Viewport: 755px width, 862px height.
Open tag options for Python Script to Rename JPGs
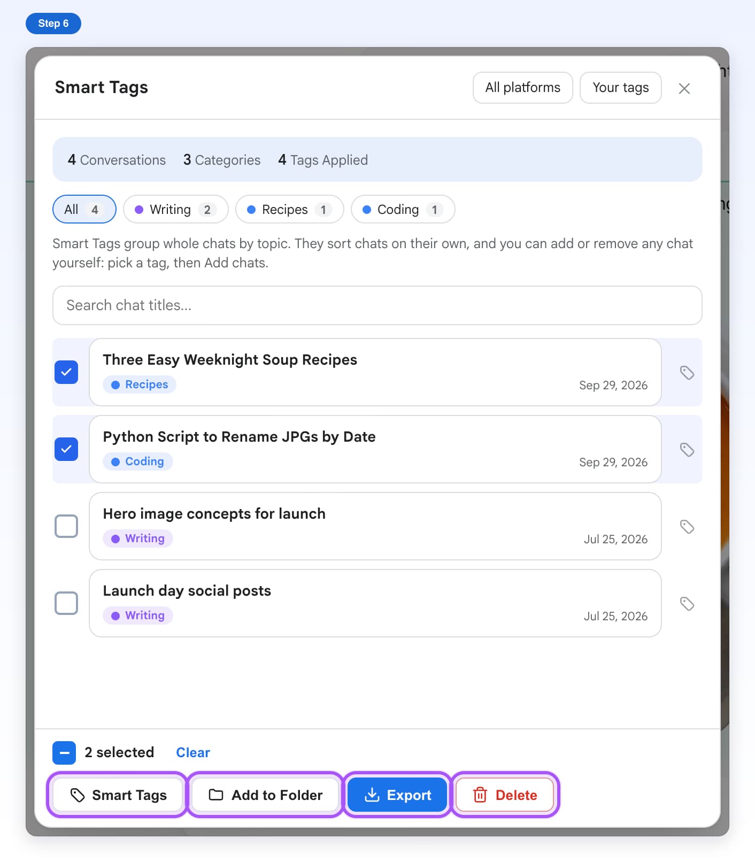click(687, 450)
